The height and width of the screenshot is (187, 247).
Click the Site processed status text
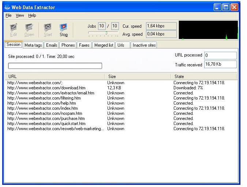[41, 57]
